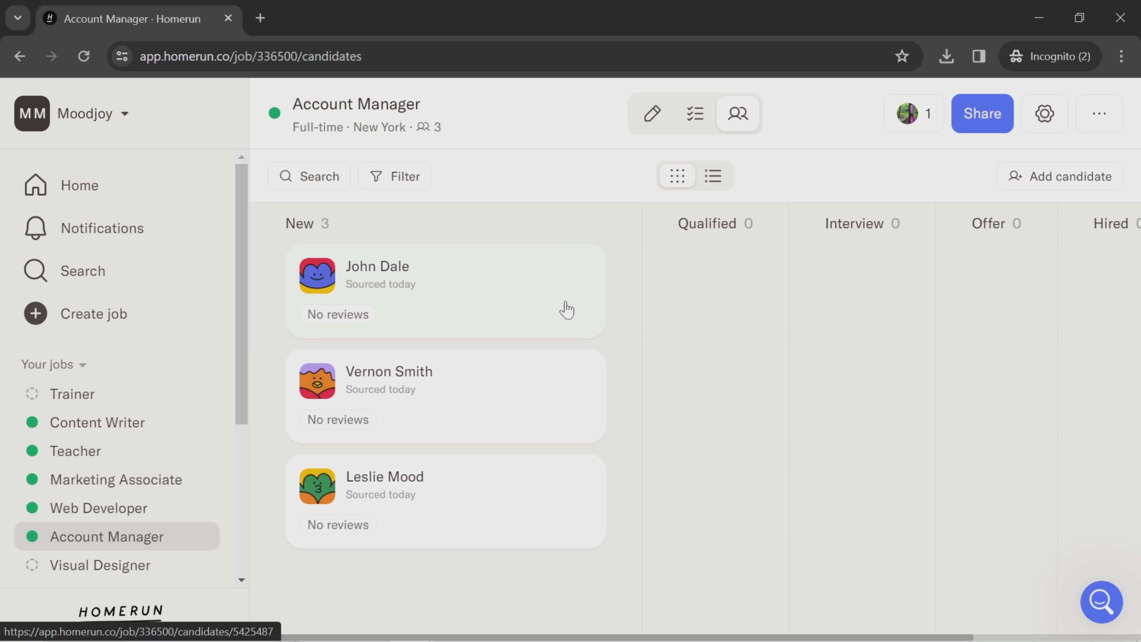Viewport: 1141px width, 642px height.
Task: Open Vernon Smith candidate name
Action: point(389,371)
